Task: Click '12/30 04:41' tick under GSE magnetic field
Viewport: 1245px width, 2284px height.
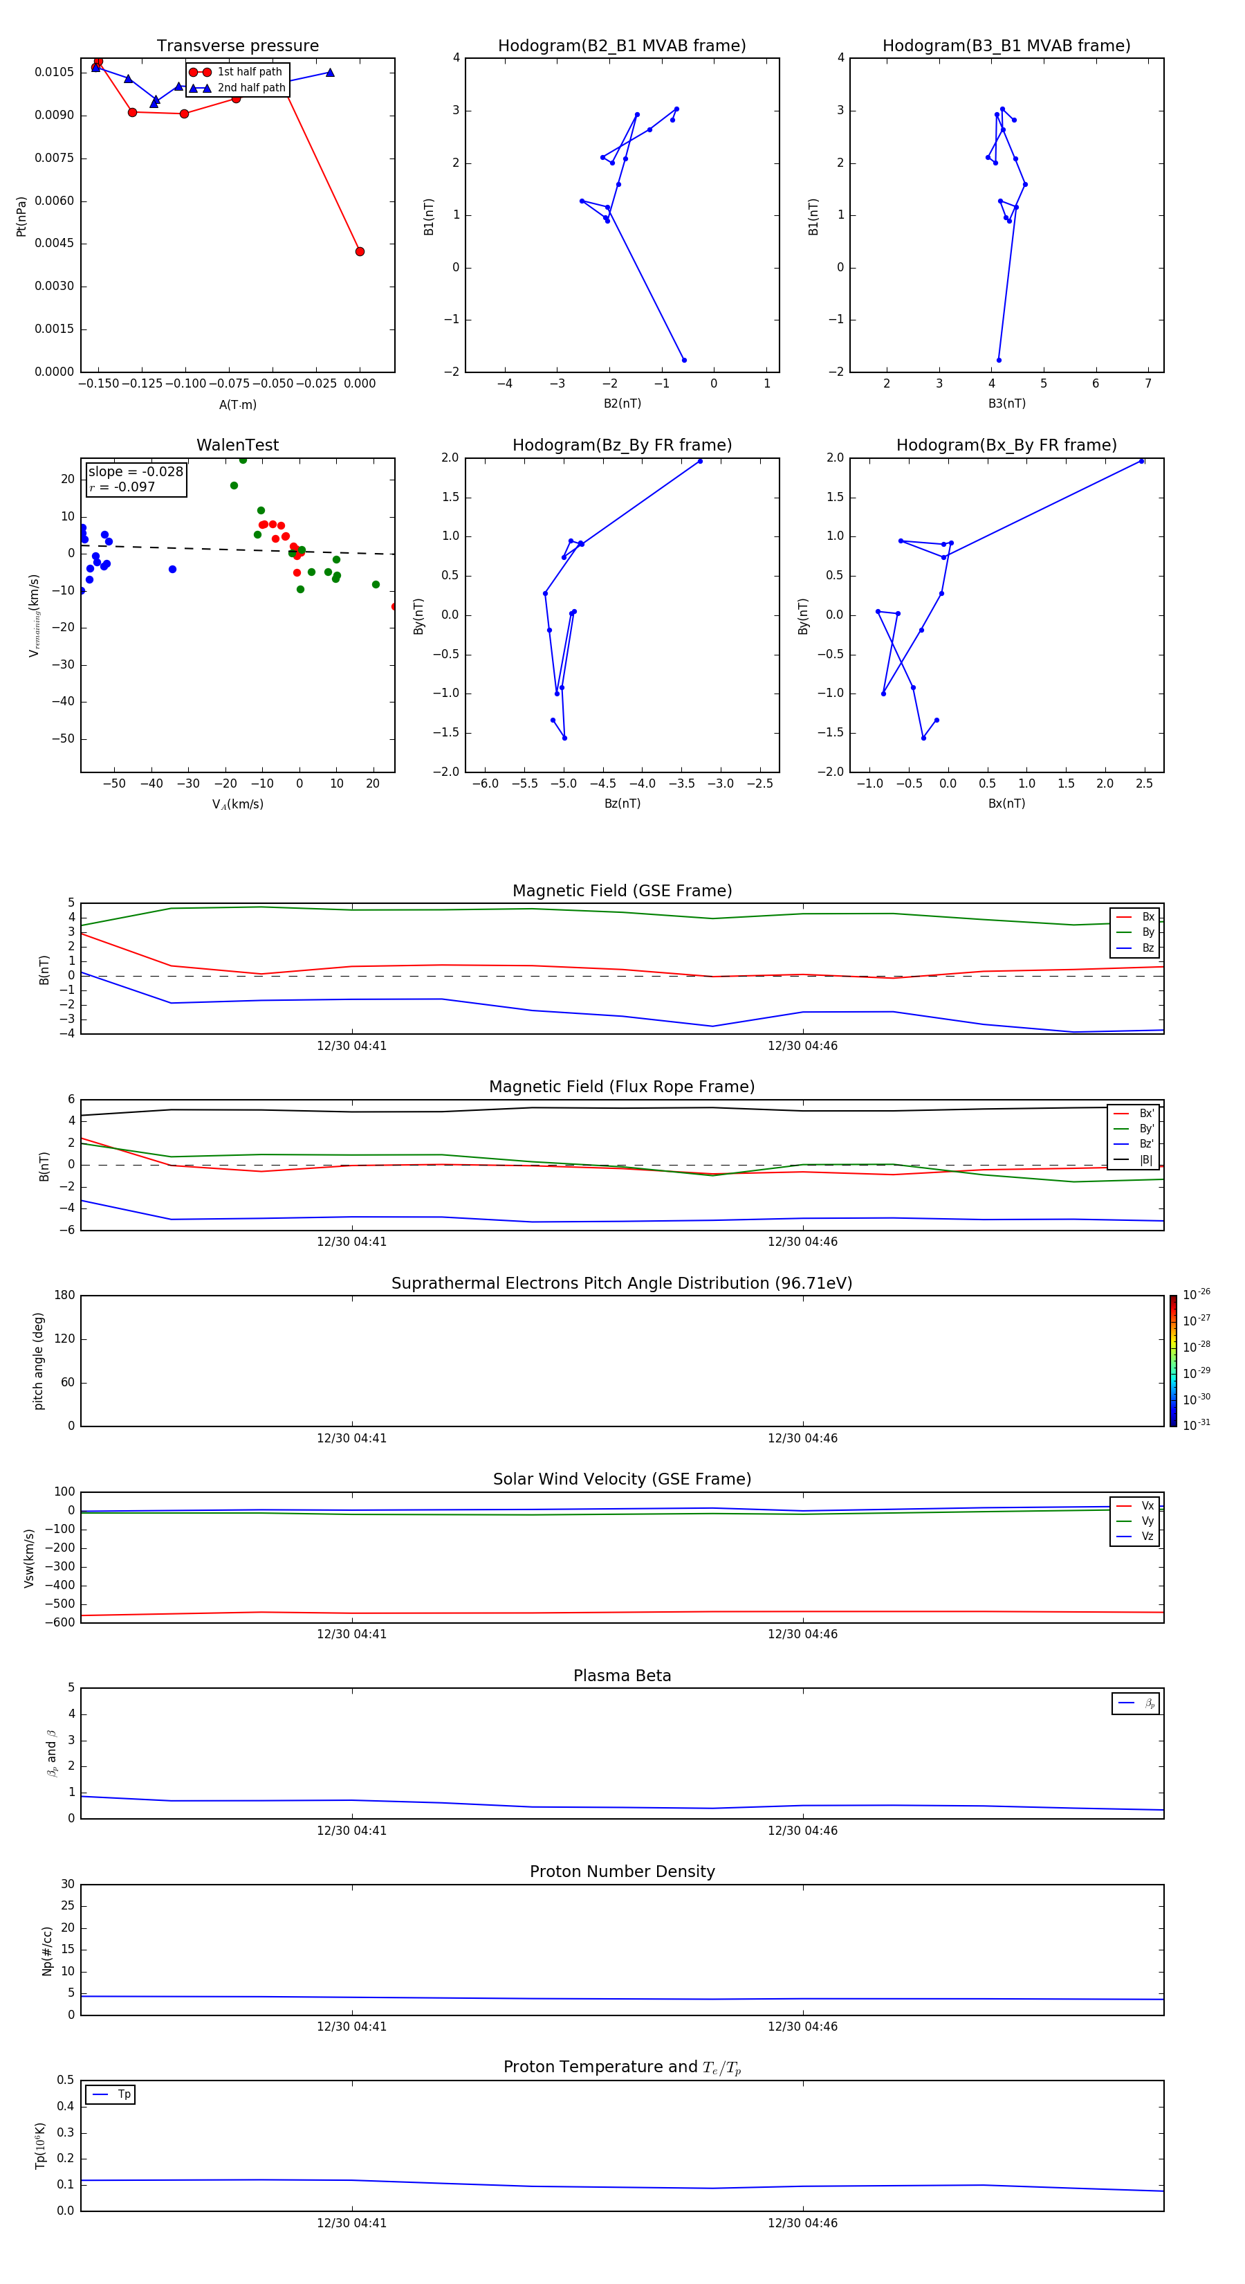Action: (x=352, y=1046)
